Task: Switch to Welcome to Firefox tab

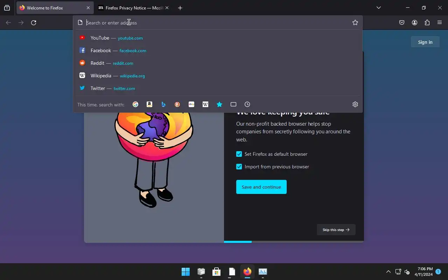Action: click(x=54, y=8)
